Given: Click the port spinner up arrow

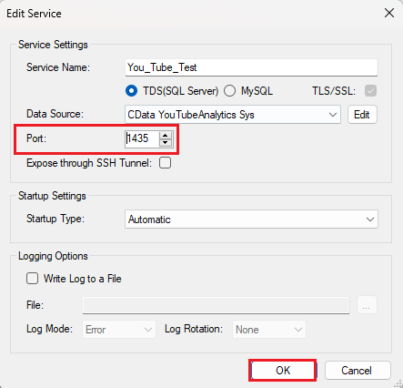Looking at the screenshot, I should pos(166,136).
